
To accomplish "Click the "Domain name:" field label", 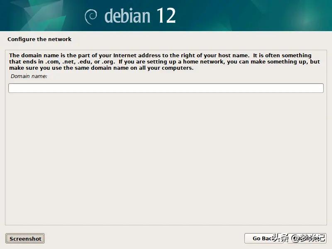I will click(29, 76).
